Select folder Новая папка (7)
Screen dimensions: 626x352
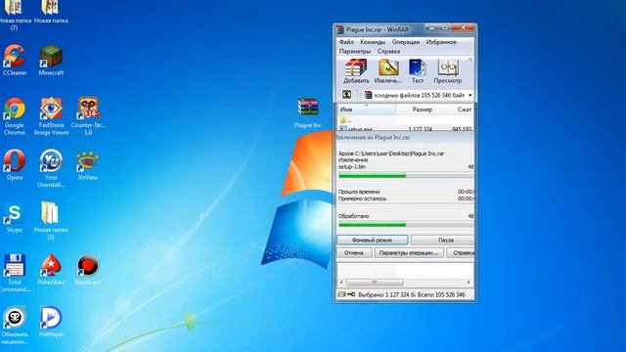(x=15, y=16)
